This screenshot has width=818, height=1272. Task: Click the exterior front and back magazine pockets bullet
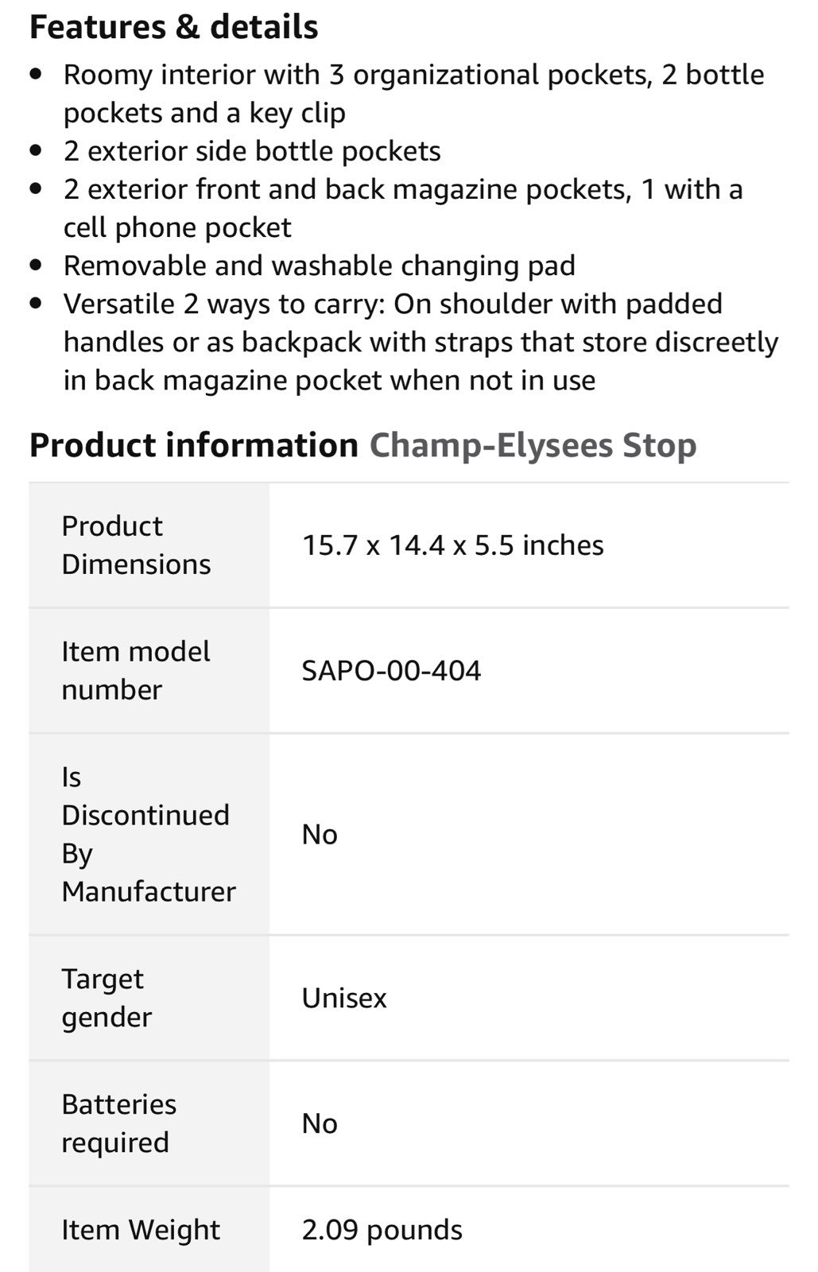tap(403, 208)
